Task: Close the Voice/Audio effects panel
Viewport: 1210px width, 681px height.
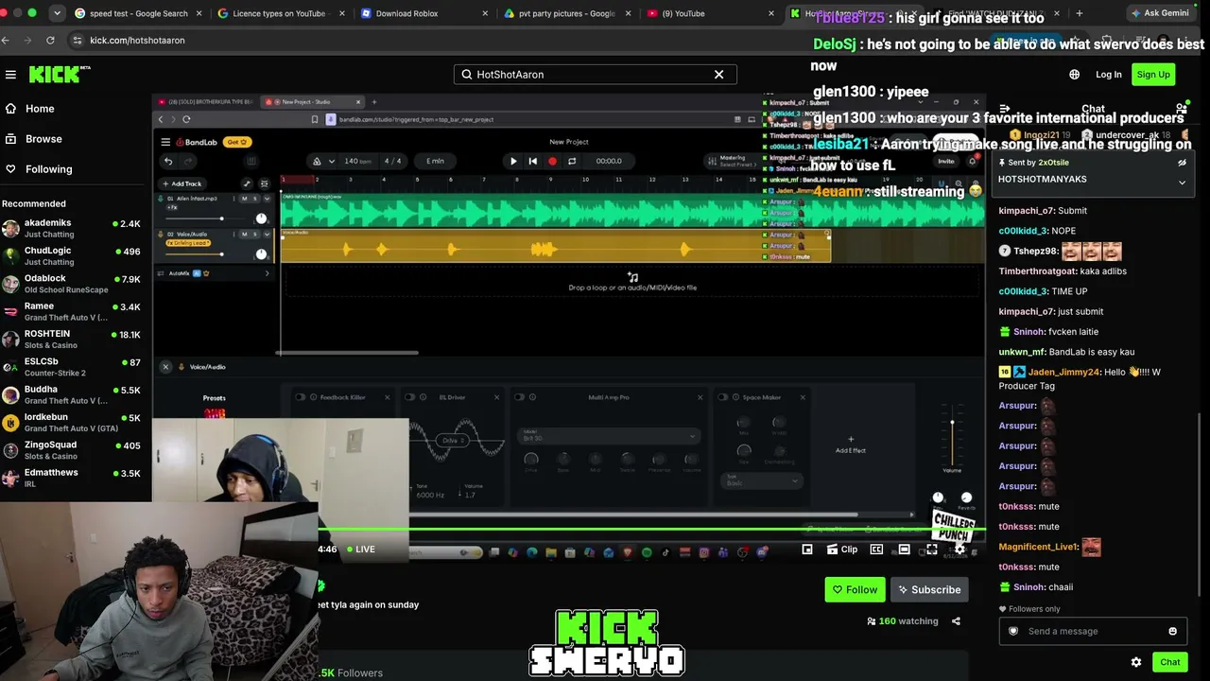Action: point(165,367)
